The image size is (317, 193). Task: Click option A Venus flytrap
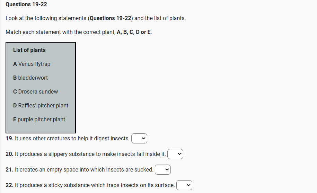(32, 64)
